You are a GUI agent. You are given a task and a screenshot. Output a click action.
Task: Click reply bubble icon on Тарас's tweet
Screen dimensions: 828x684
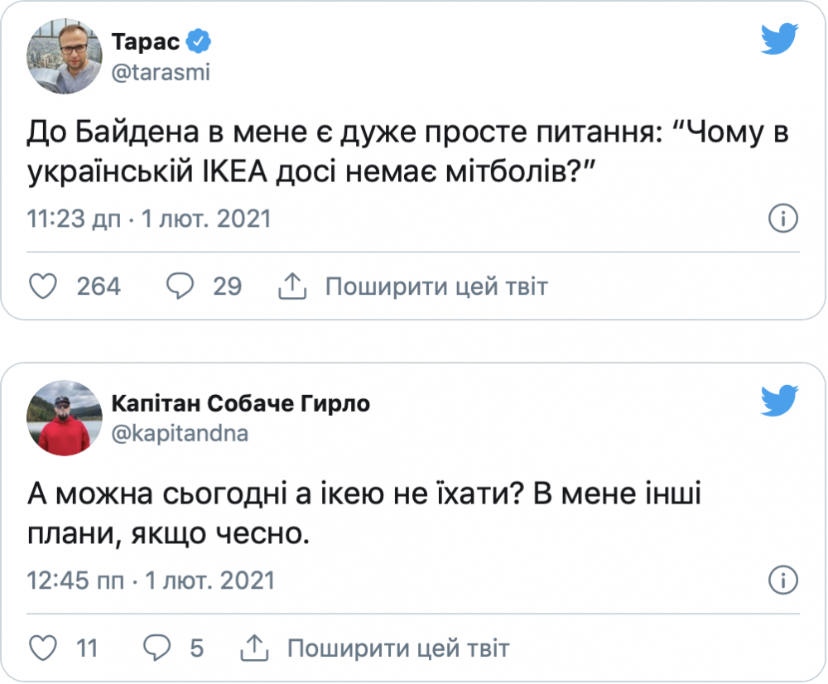[180, 287]
